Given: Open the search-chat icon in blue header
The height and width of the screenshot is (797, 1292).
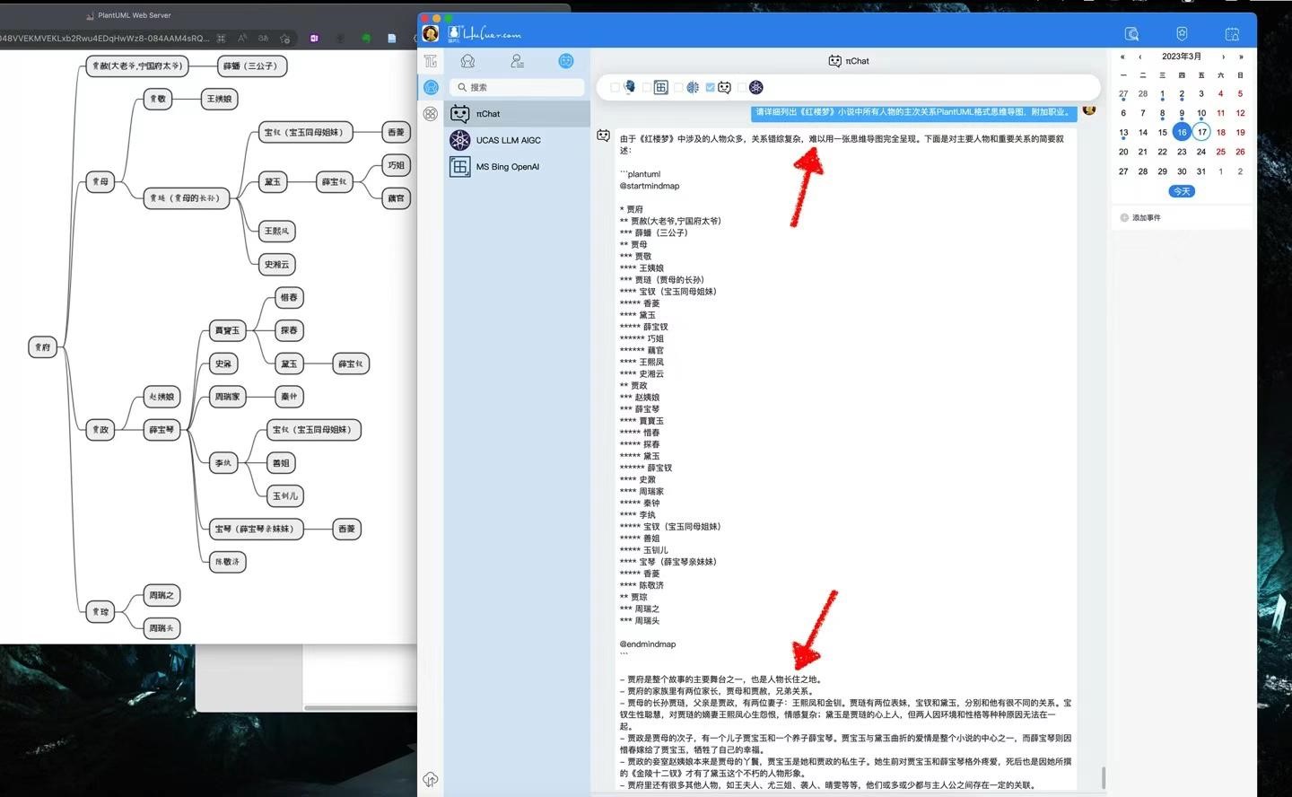Looking at the screenshot, I should tap(1131, 34).
